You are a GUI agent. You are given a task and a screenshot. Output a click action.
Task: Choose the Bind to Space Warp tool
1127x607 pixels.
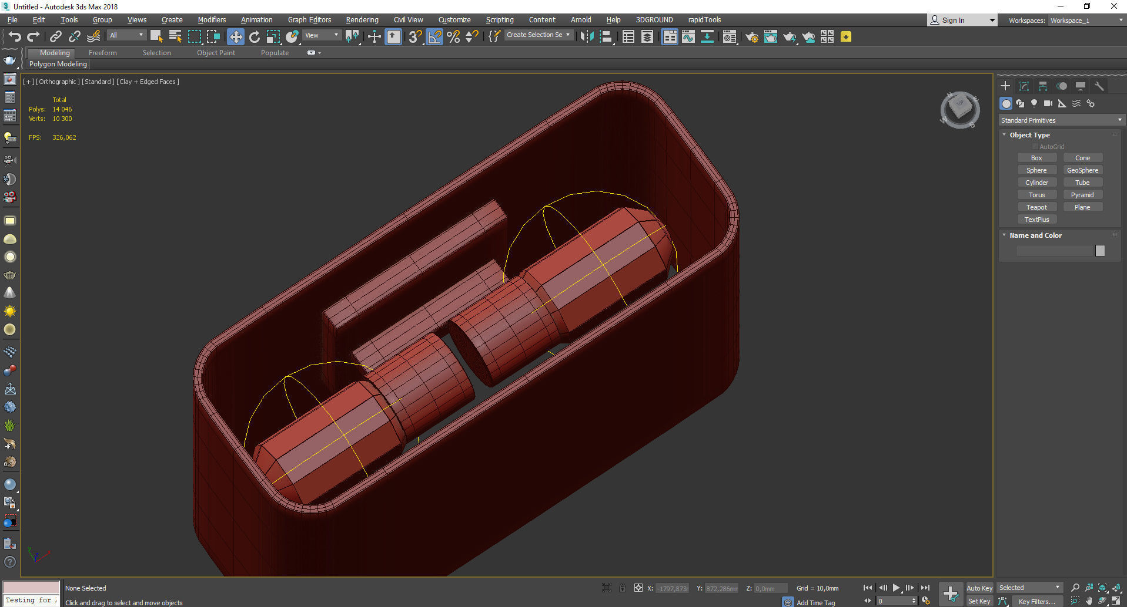tap(93, 37)
